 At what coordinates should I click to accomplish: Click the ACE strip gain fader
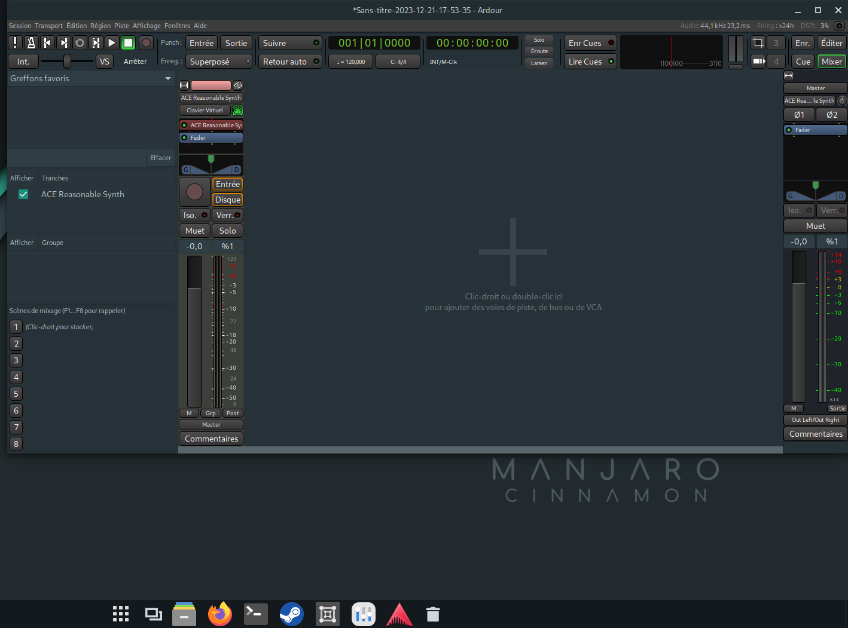coord(194,332)
